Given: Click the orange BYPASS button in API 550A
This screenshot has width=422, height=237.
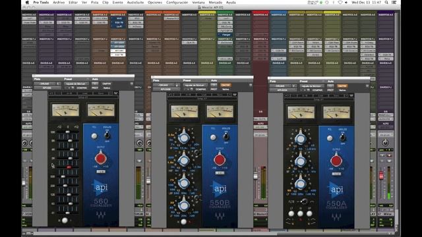Looking at the screenshot, I should pos(342,86).
